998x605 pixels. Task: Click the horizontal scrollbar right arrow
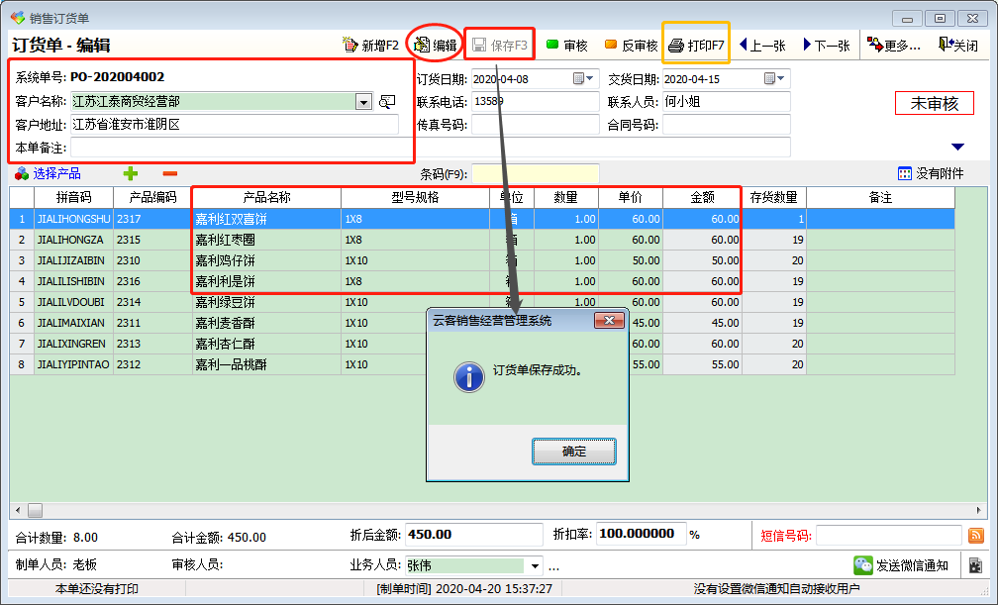tap(978, 510)
